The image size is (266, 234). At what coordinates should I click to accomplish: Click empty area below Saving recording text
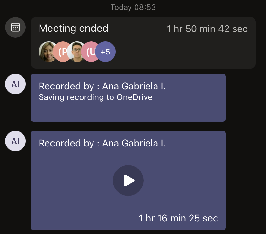pos(128,112)
